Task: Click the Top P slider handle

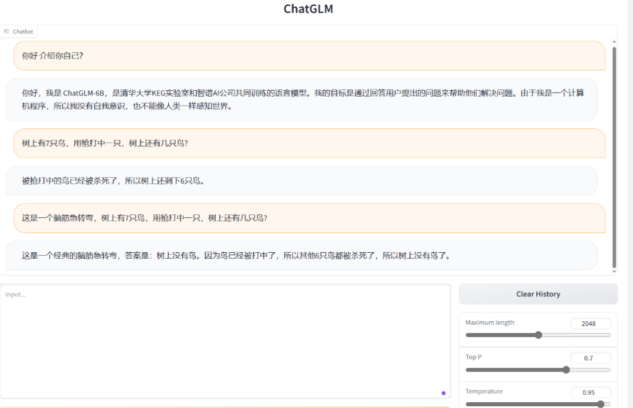Action: [x=566, y=370]
